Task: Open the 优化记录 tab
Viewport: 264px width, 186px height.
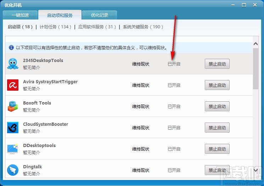Action: click(x=100, y=15)
